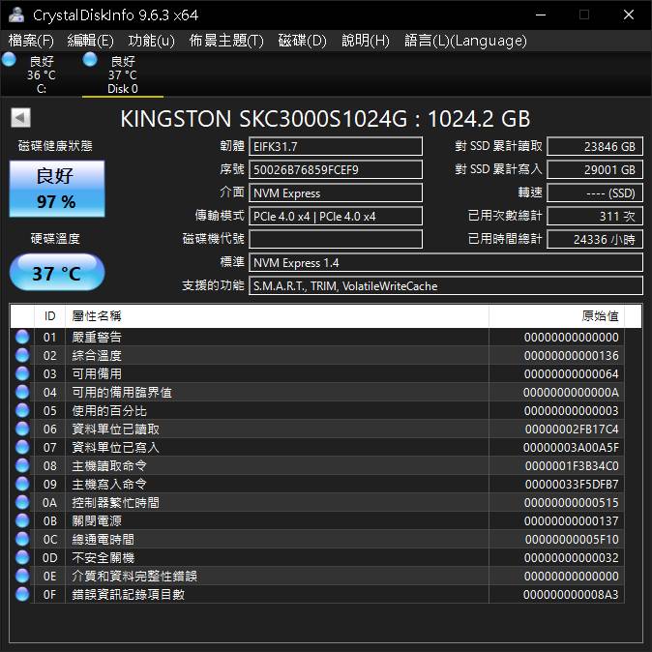652x652 pixels.
Task: Click the KINGSTON SKC3000S1024G model title
Action: [x=325, y=119]
